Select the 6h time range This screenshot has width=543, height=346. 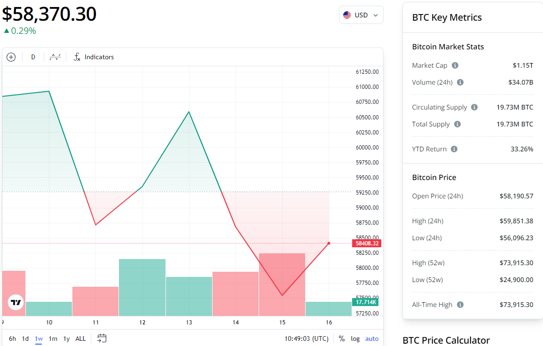tap(12, 338)
